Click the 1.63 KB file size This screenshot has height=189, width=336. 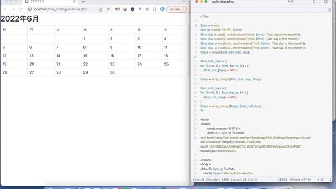click(282, 180)
